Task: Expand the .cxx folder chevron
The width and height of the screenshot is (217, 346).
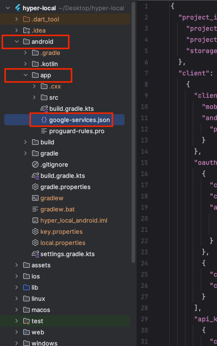Action: tap(34, 86)
